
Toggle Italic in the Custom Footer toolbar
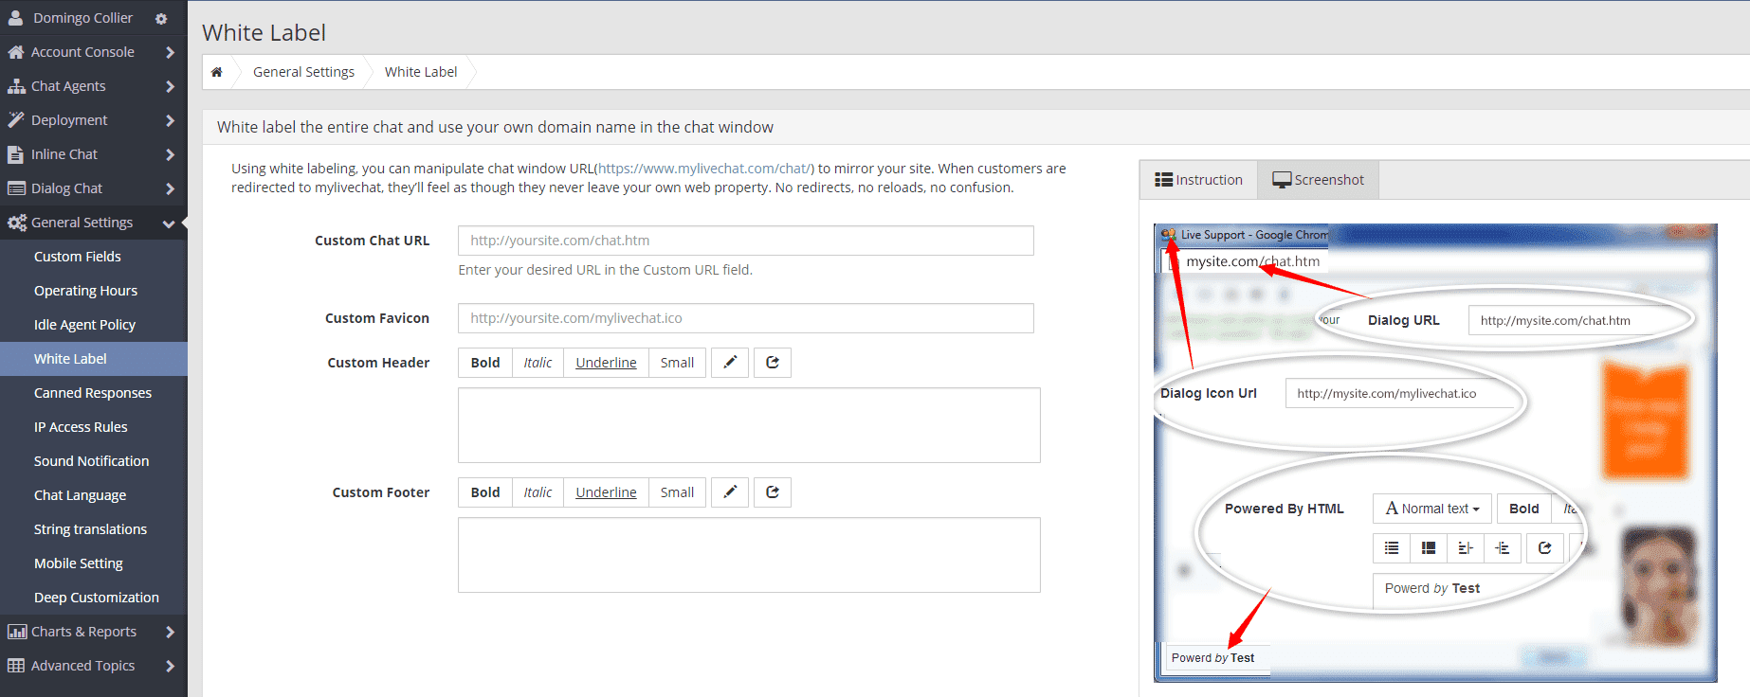pos(538,492)
